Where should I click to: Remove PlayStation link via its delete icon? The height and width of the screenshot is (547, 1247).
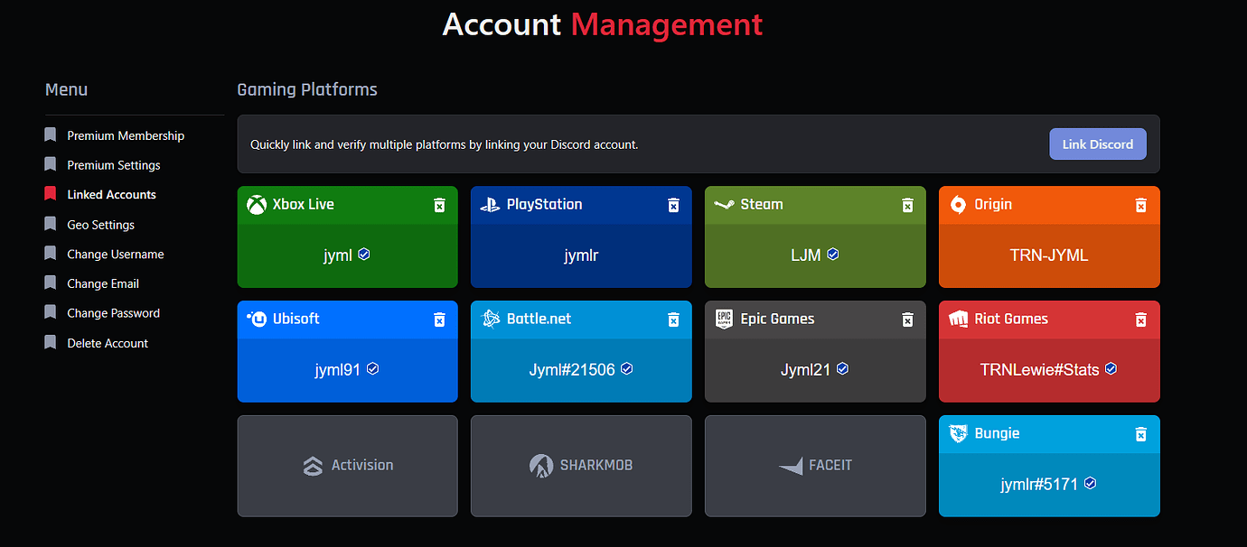click(x=673, y=205)
